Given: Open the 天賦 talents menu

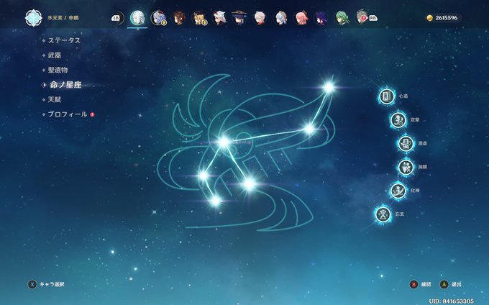Looking at the screenshot, I should tap(54, 99).
